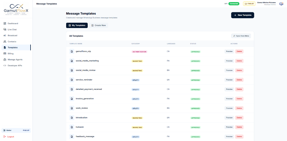Open the Dashboard sidebar item
Viewport: 287px width, 141px height.
[x=16, y=24]
